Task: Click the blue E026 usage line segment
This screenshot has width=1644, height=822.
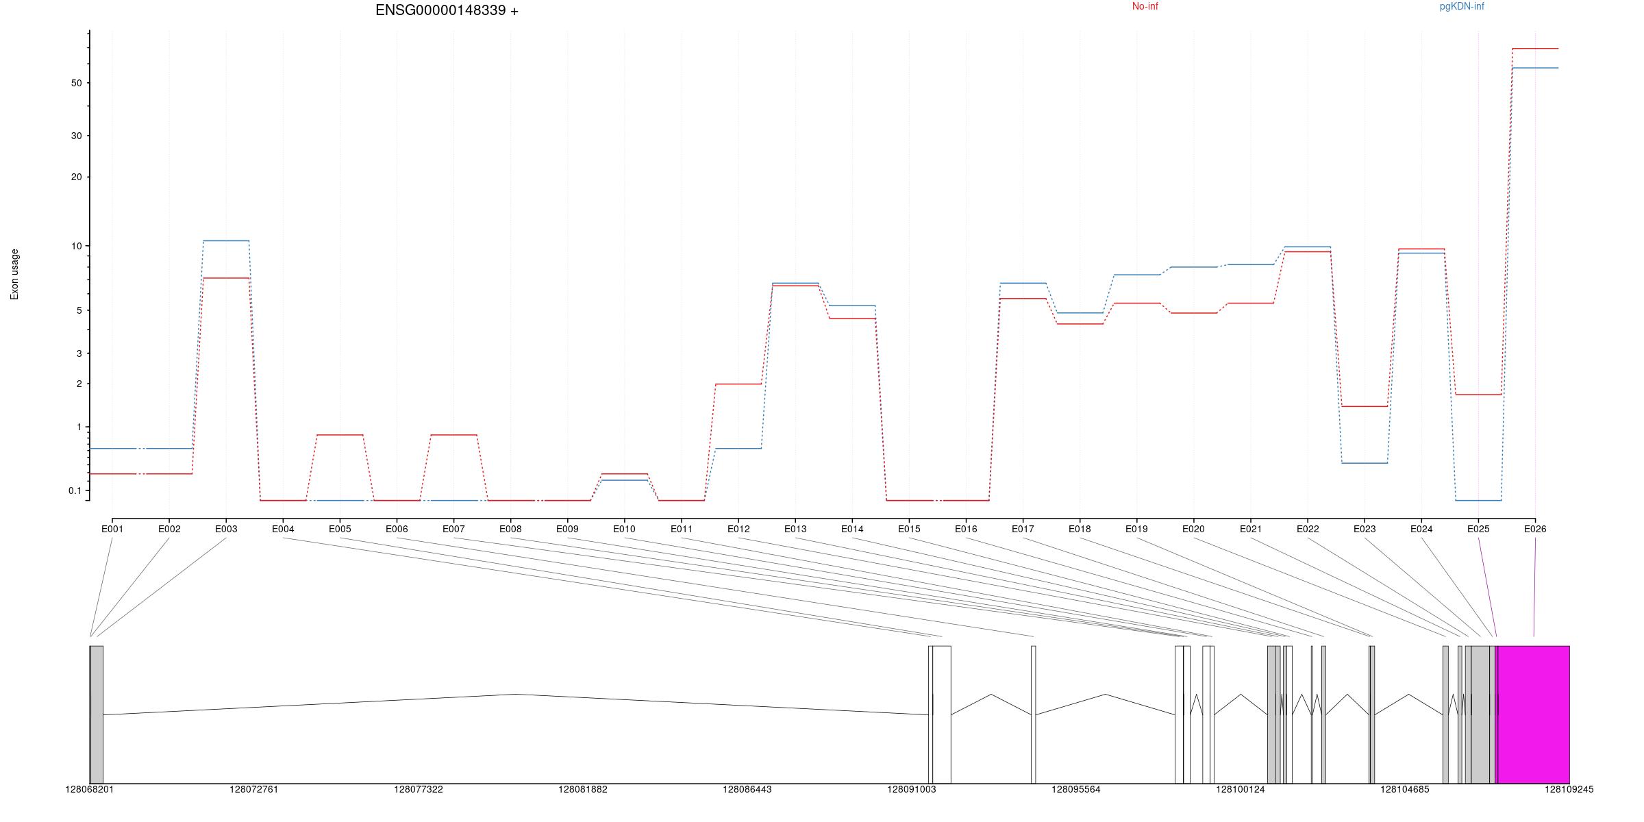Action: [1535, 68]
